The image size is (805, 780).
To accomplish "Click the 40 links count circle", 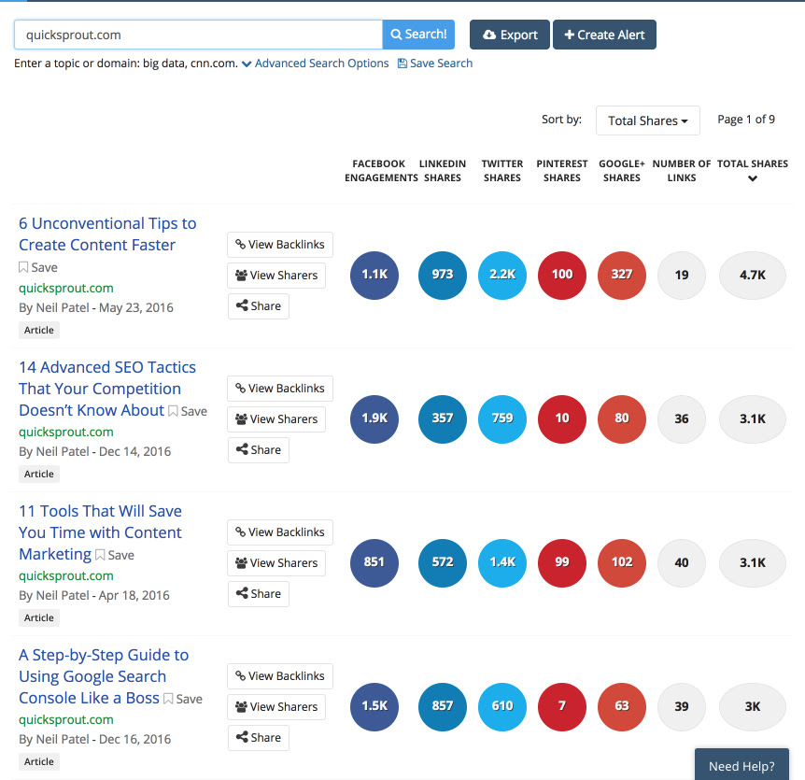I will pos(682,562).
